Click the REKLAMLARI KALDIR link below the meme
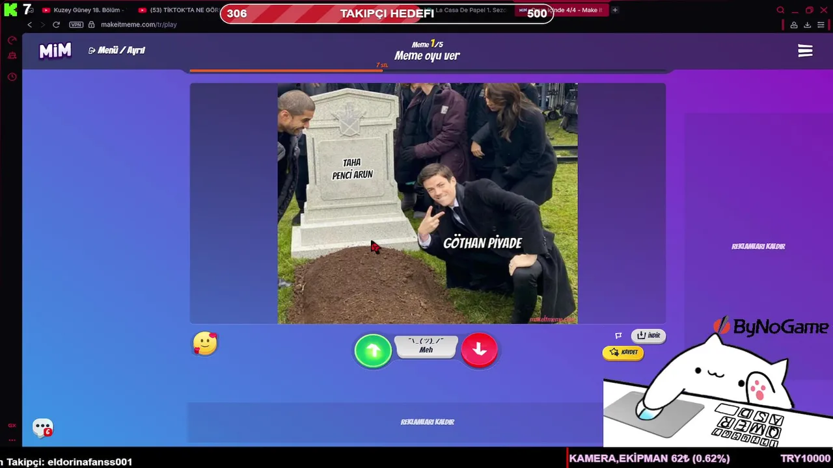Image resolution: width=833 pixels, height=468 pixels. [x=428, y=422]
